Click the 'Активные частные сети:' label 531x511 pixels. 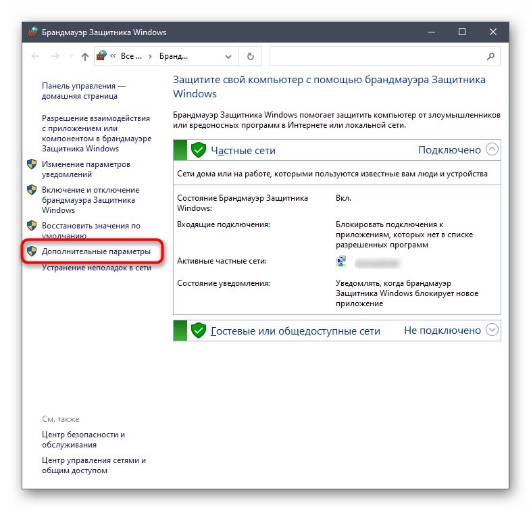coord(222,262)
